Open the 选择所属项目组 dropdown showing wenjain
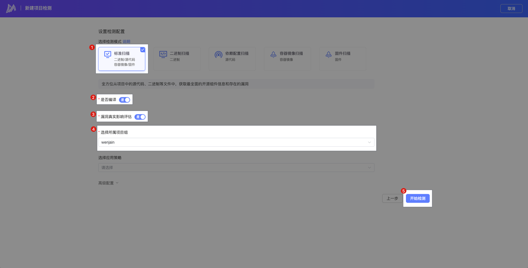The height and width of the screenshot is (268, 528). (236, 142)
